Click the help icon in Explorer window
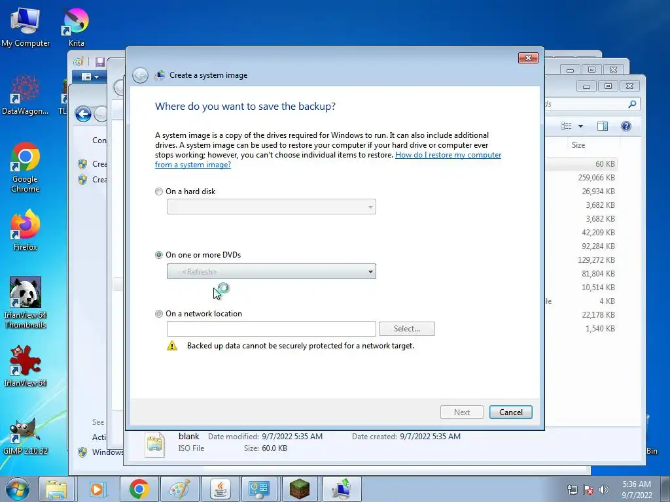670x502 pixels. tap(626, 126)
